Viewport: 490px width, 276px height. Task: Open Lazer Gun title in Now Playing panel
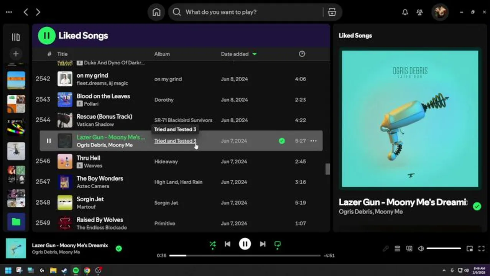[403, 202]
